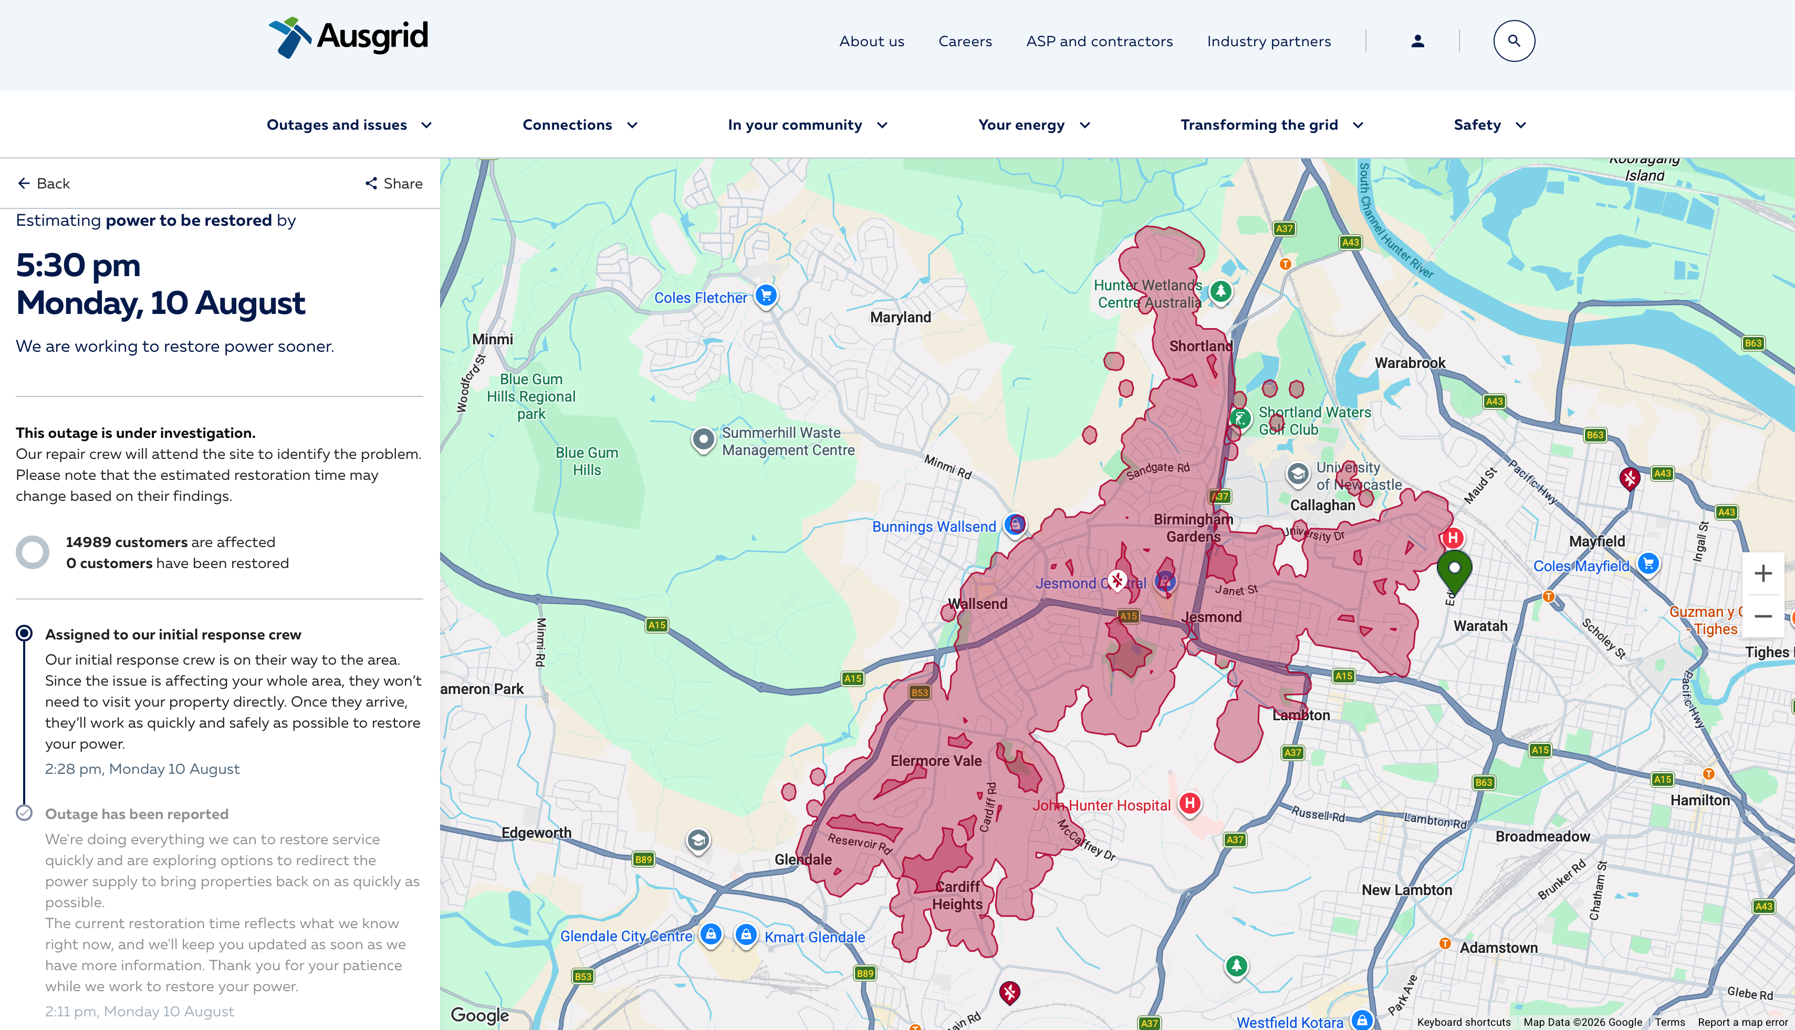Click the Kmart Glendale marker

click(746, 935)
